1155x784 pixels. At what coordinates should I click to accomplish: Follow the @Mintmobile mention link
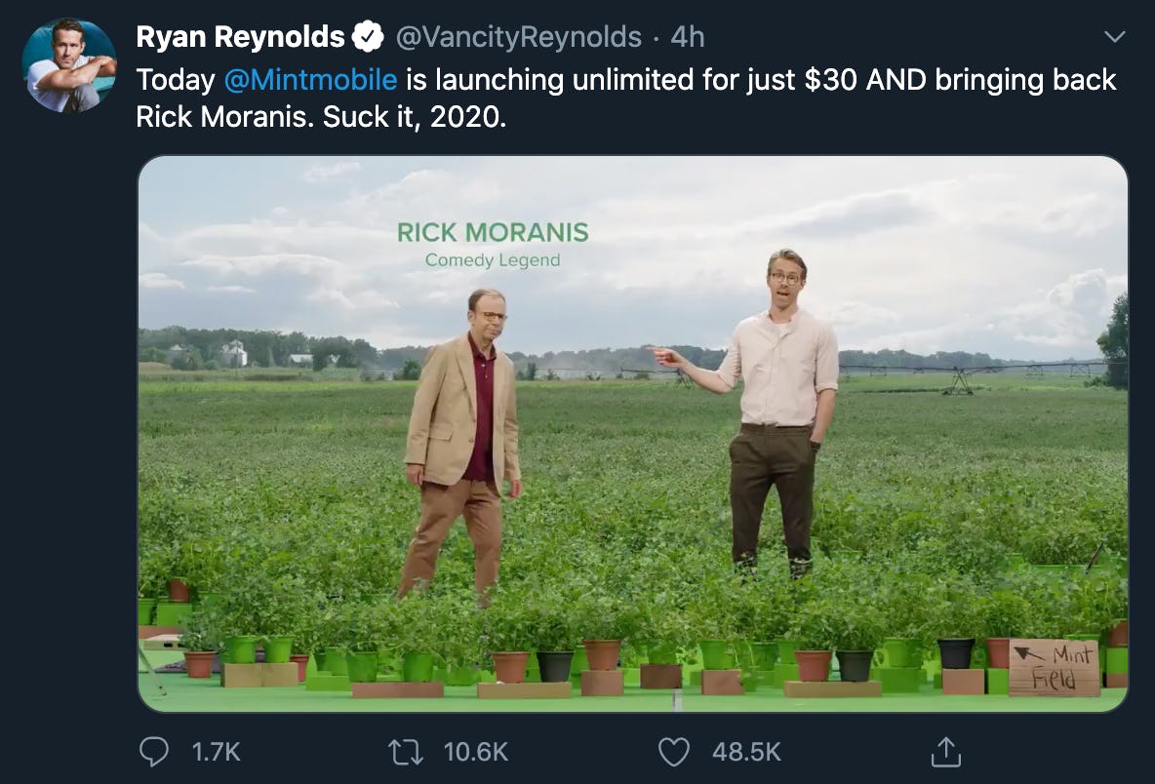(x=310, y=80)
